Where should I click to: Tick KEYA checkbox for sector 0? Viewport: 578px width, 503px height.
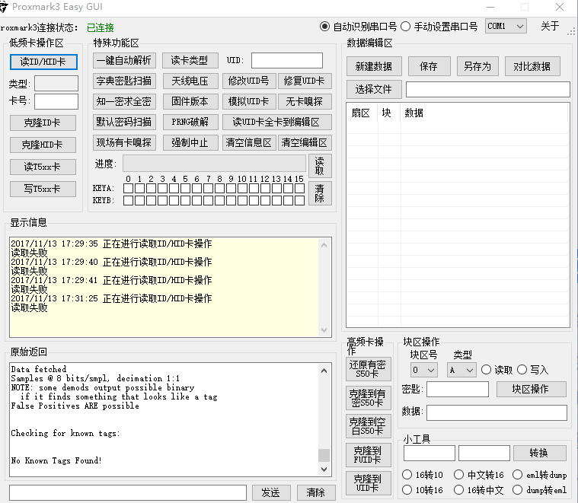[128, 189]
